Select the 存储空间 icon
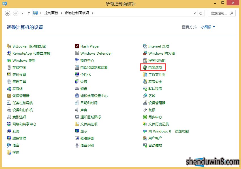Image resolution: width=241 pixels, height=169 pixels. [9, 67]
